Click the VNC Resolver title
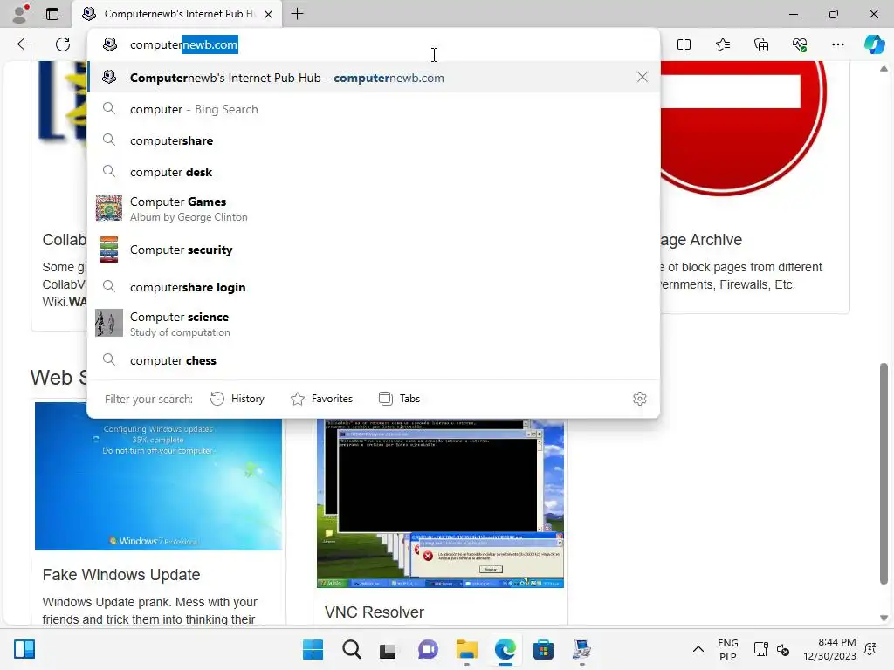The height and width of the screenshot is (670, 894). click(x=375, y=612)
